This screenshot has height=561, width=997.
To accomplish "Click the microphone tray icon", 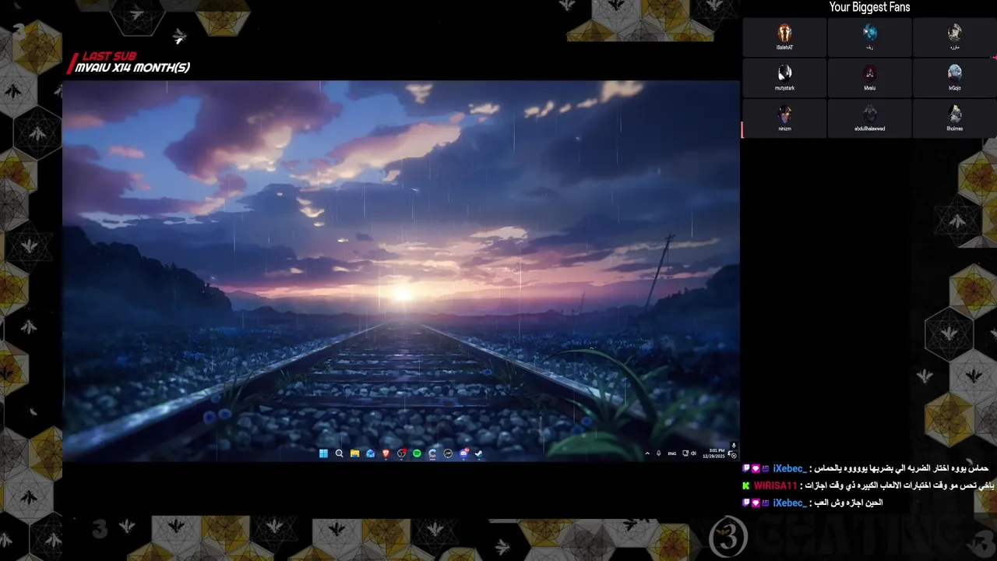I will tap(659, 453).
